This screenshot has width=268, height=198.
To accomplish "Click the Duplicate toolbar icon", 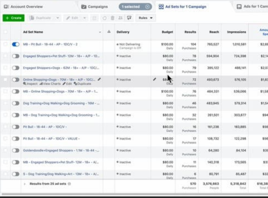I will (32, 18).
